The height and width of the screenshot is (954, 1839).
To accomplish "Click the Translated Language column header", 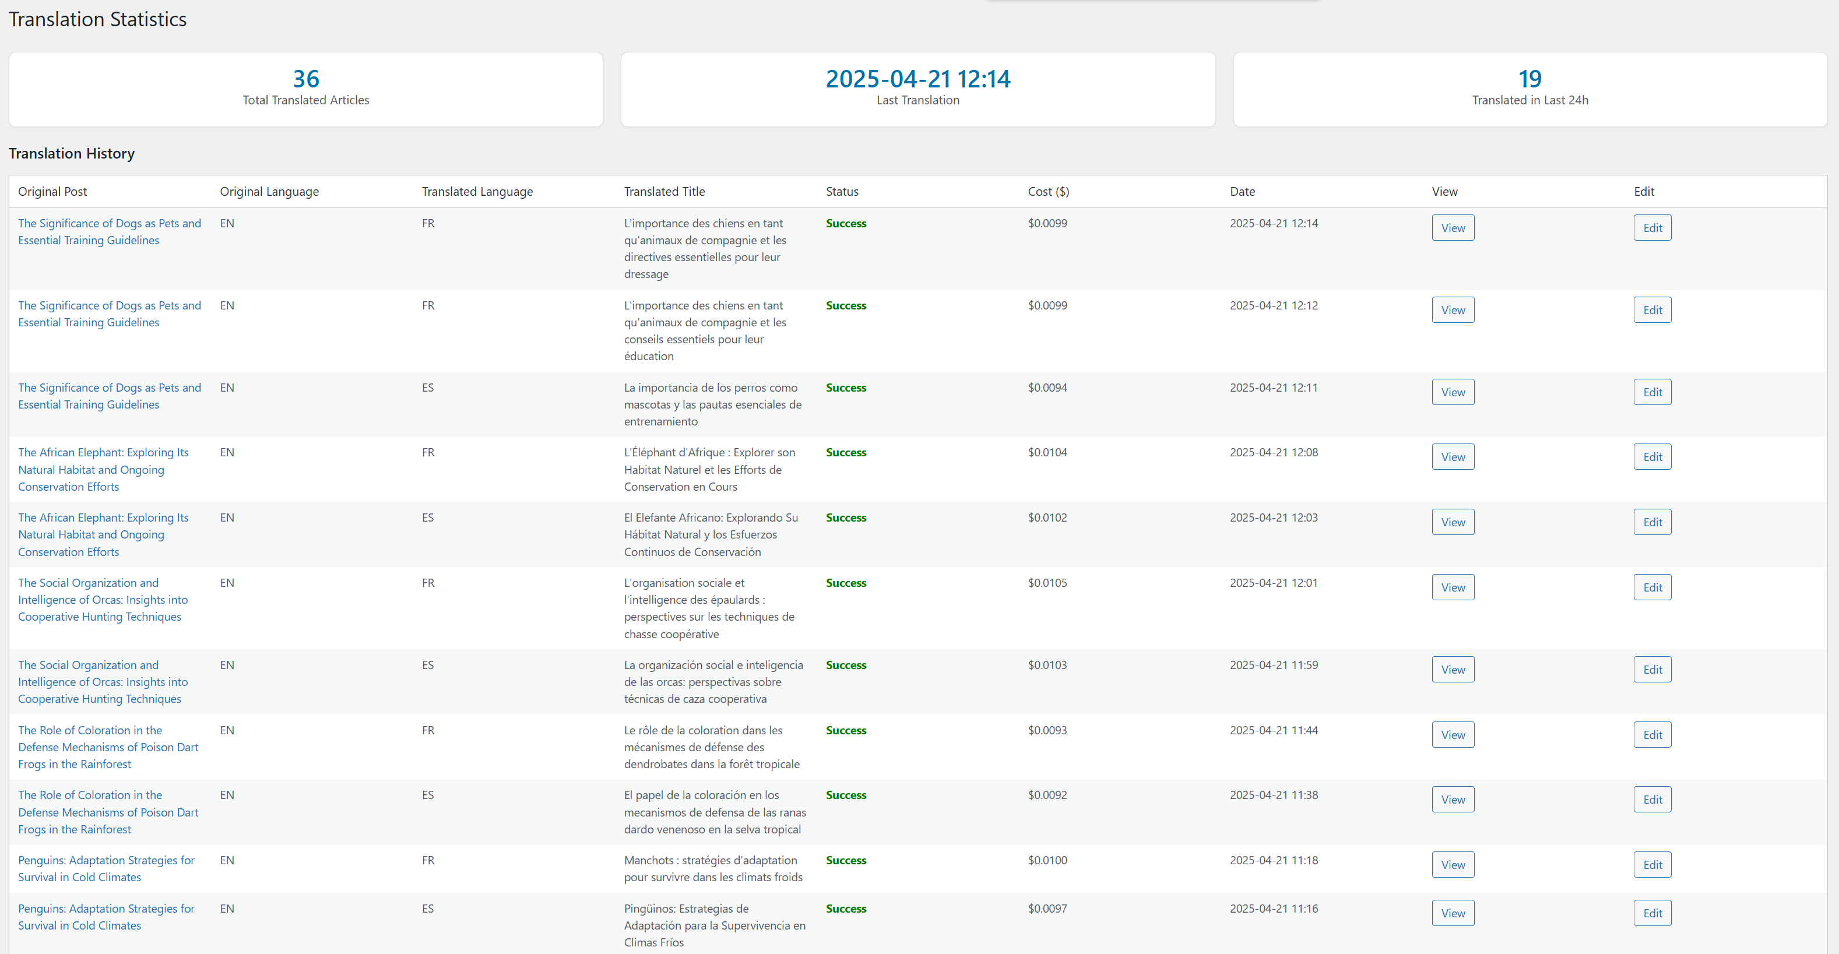I will 477,191.
